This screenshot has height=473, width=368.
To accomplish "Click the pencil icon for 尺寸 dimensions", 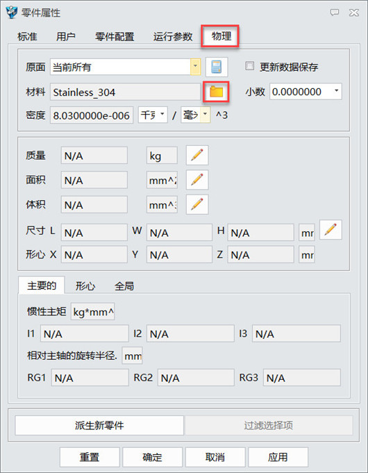I will click(x=331, y=230).
